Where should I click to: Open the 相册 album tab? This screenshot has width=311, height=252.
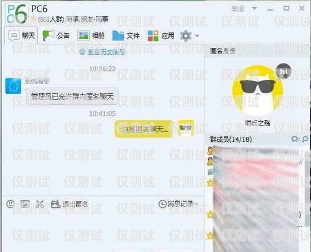(91, 35)
